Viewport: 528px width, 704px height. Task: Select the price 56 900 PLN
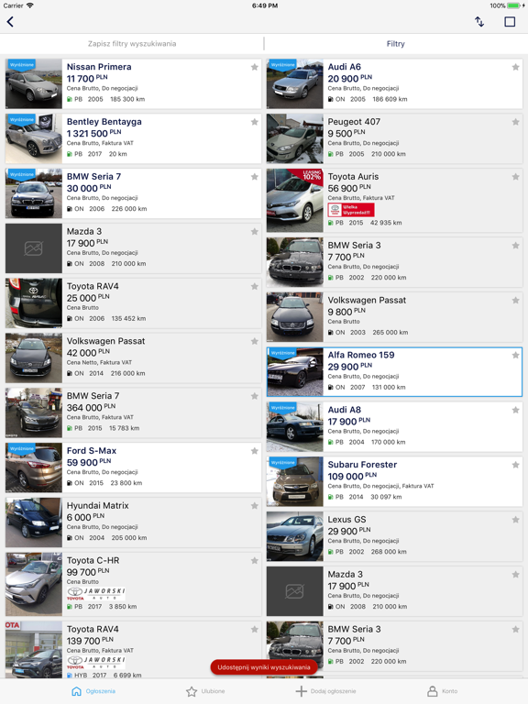(x=349, y=188)
